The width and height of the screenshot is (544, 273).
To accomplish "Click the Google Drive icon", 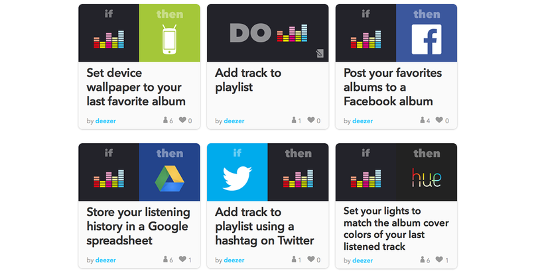I will pyautogui.click(x=169, y=178).
